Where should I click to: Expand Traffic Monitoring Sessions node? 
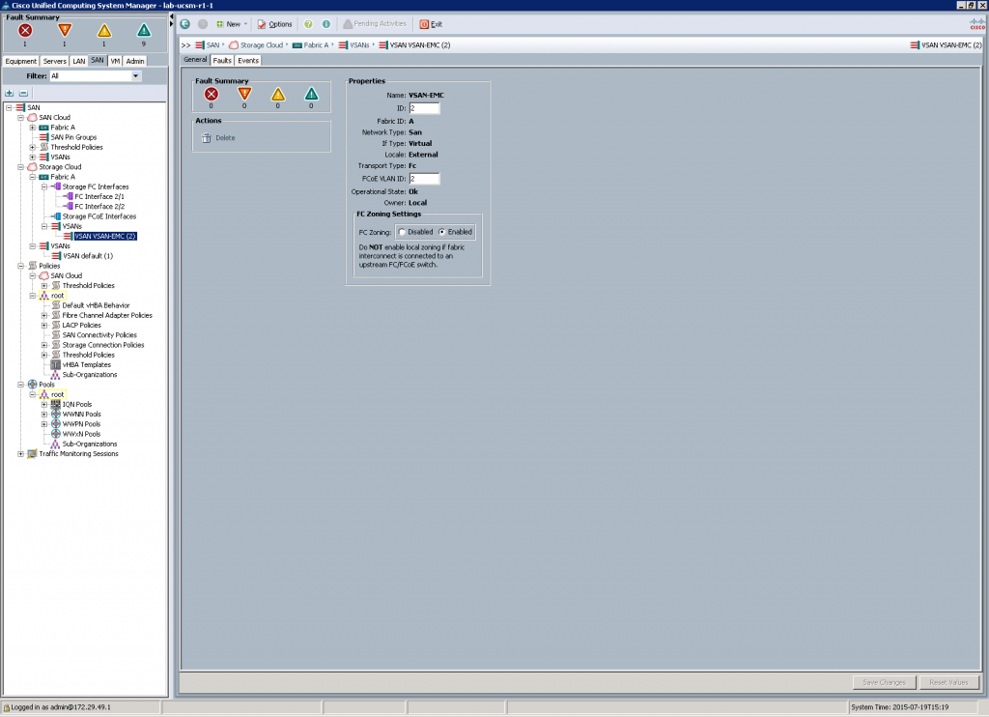tap(21, 454)
